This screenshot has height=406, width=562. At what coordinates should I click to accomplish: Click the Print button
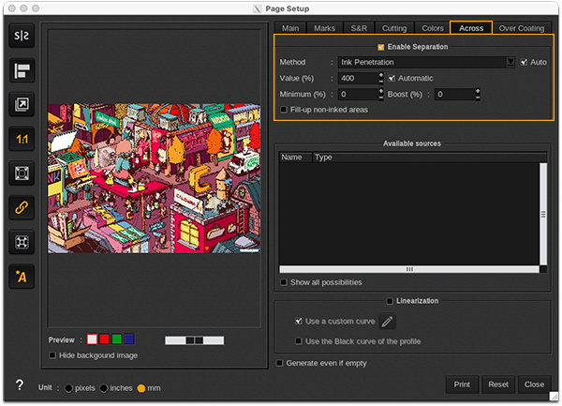(462, 384)
